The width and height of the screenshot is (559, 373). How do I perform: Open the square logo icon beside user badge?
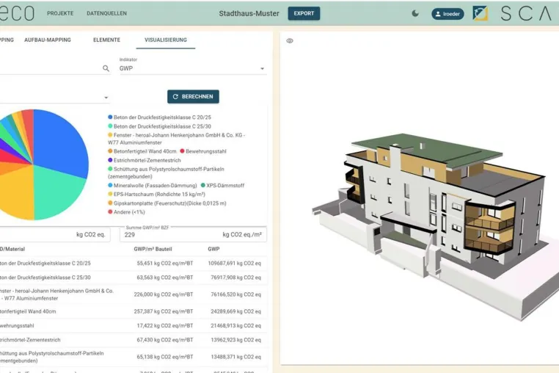coord(480,13)
